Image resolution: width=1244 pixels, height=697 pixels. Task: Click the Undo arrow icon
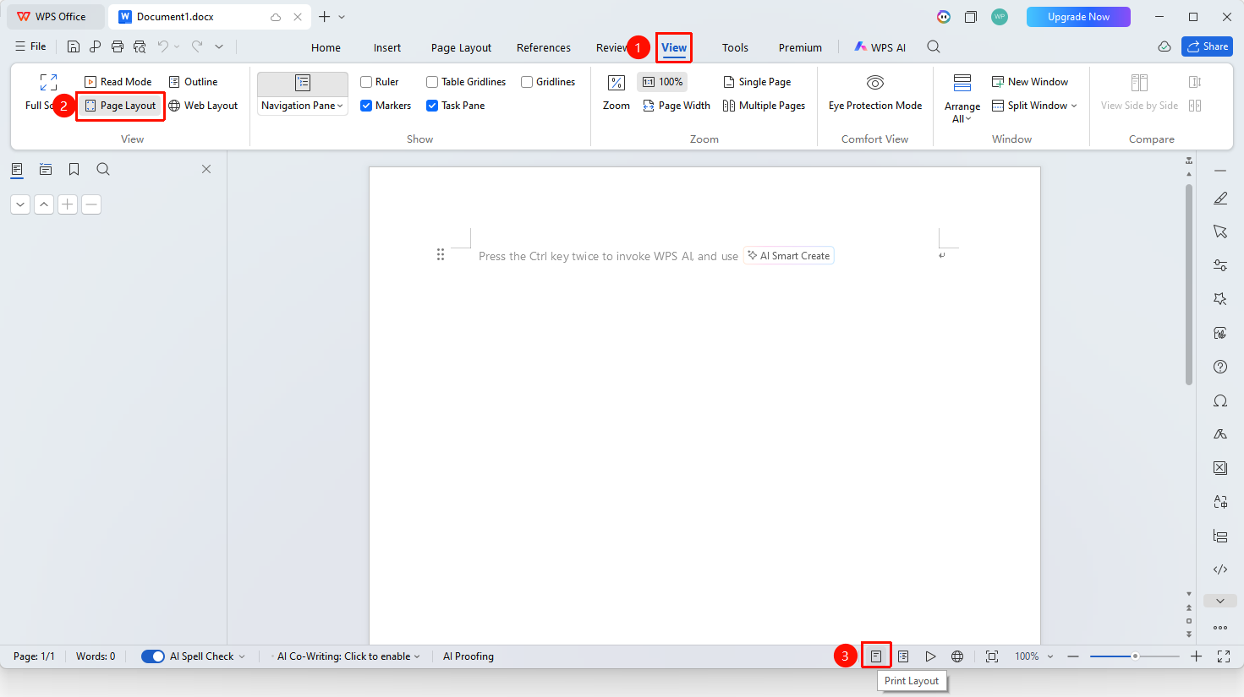coord(162,47)
